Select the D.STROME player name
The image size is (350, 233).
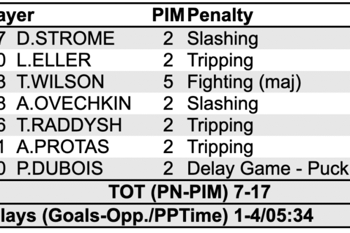click(x=66, y=38)
